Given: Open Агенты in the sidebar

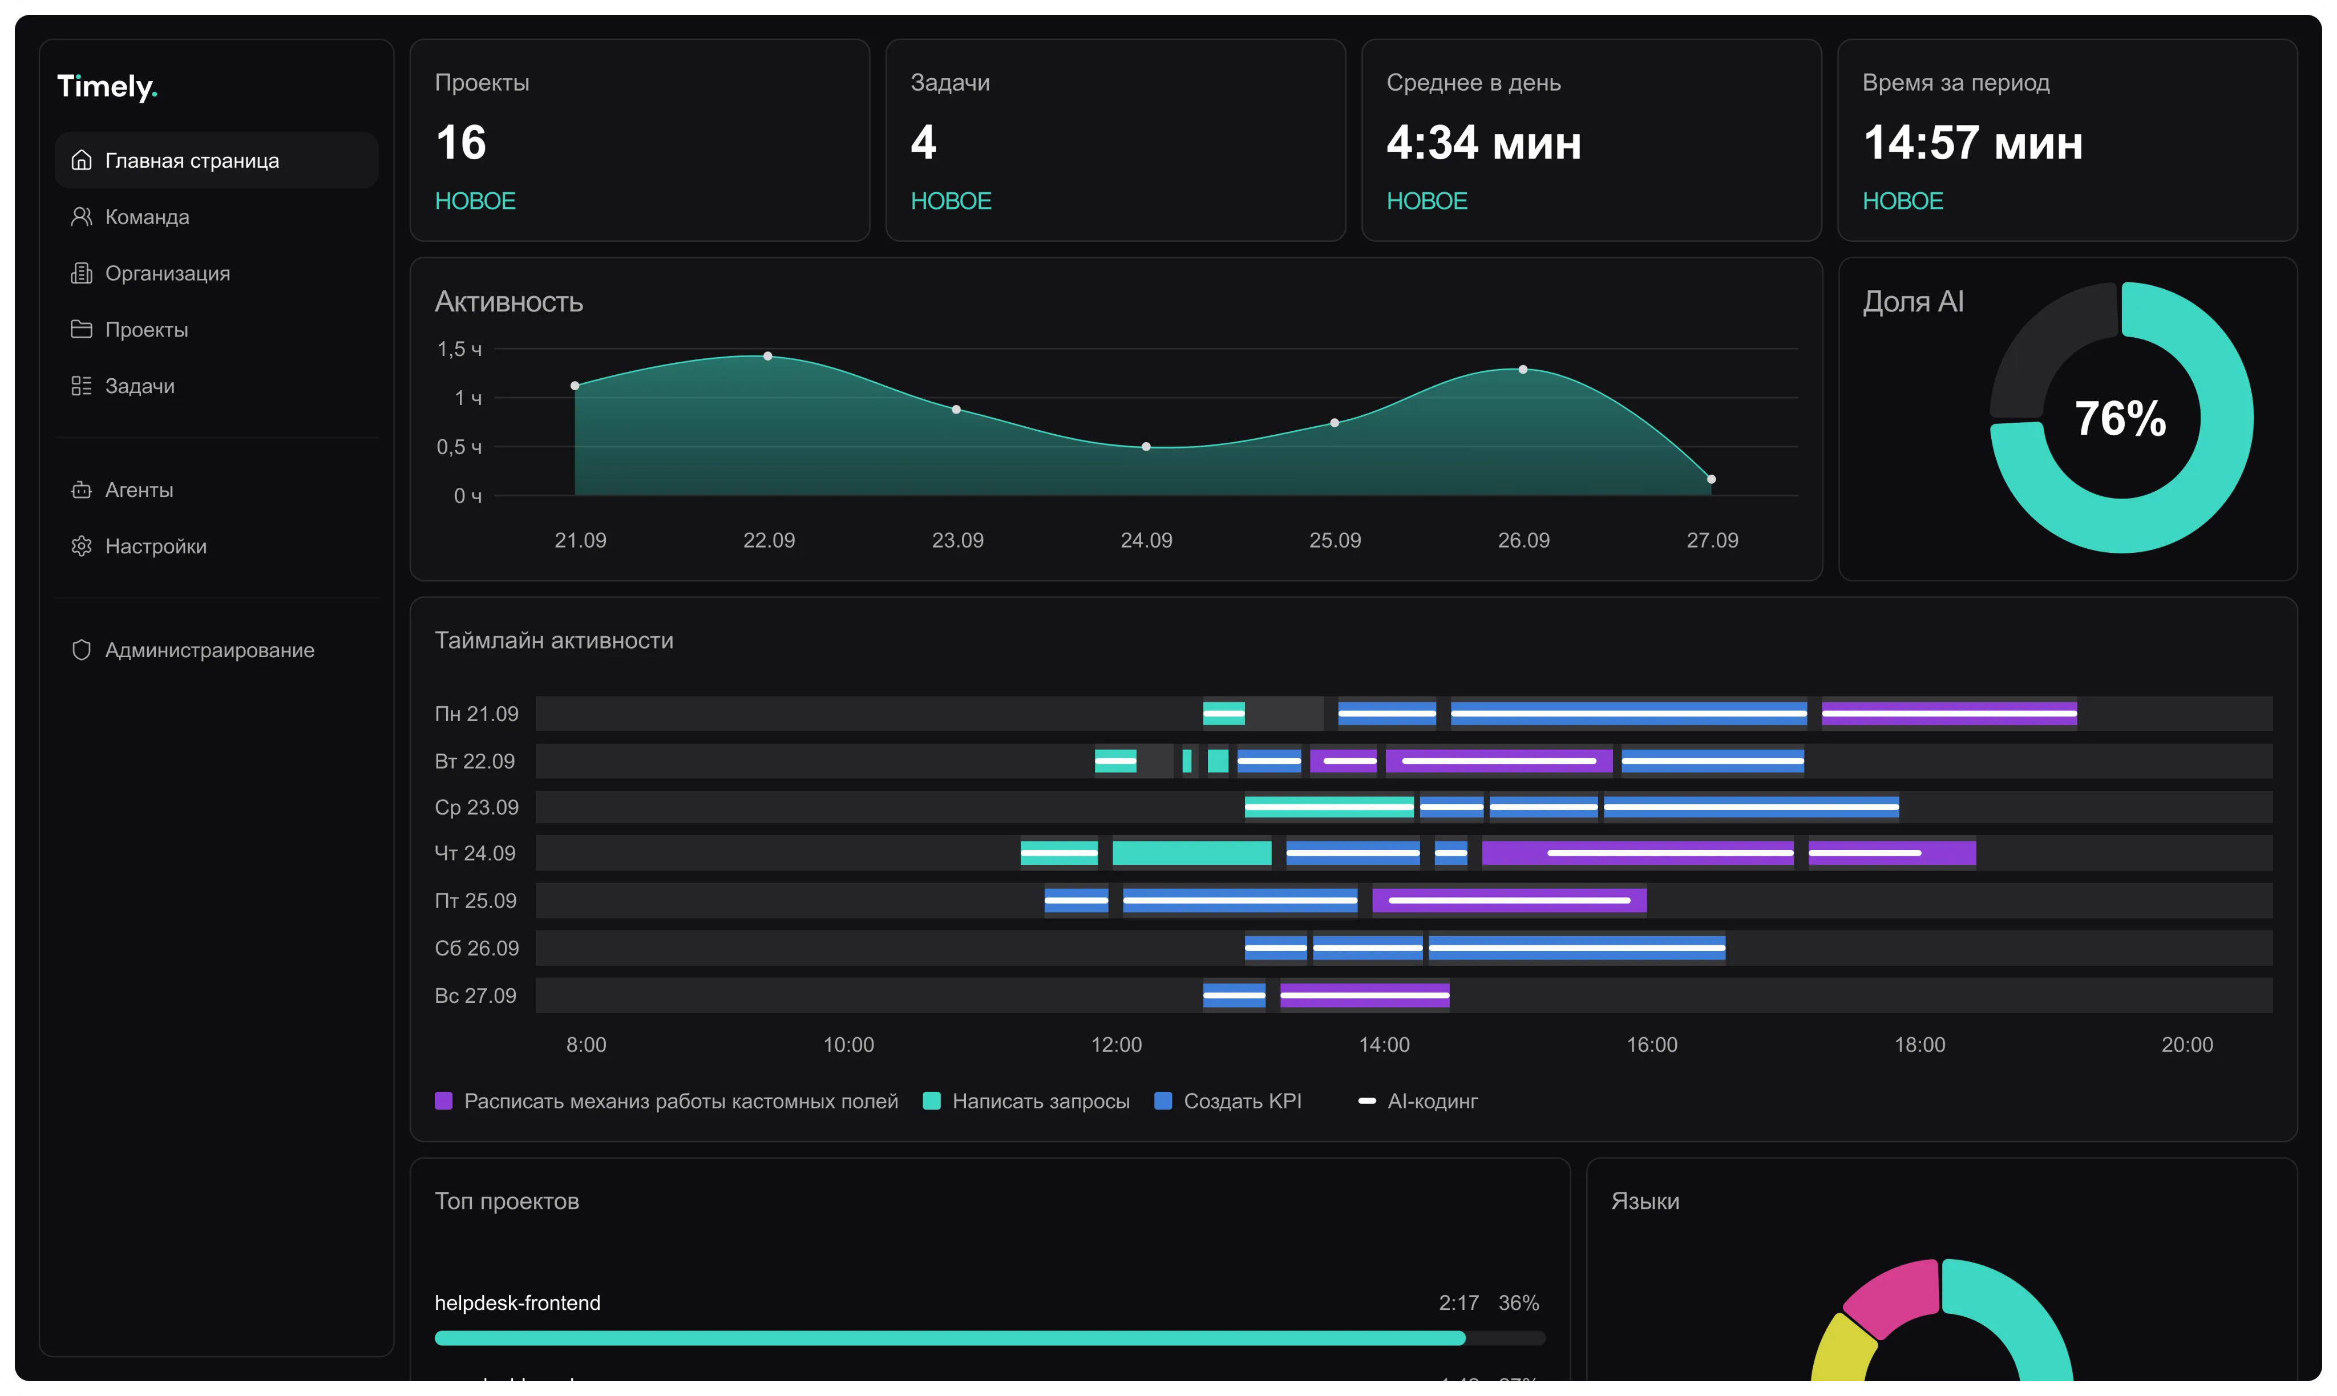Looking at the screenshot, I should click(216, 490).
